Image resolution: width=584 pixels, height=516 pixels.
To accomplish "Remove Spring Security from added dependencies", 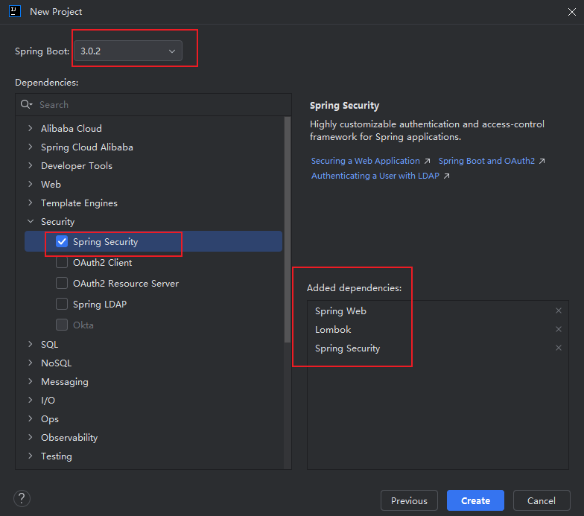I will [x=559, y=348].
